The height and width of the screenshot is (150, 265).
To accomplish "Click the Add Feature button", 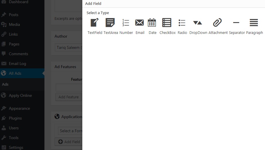I will [x=69, y=97].
